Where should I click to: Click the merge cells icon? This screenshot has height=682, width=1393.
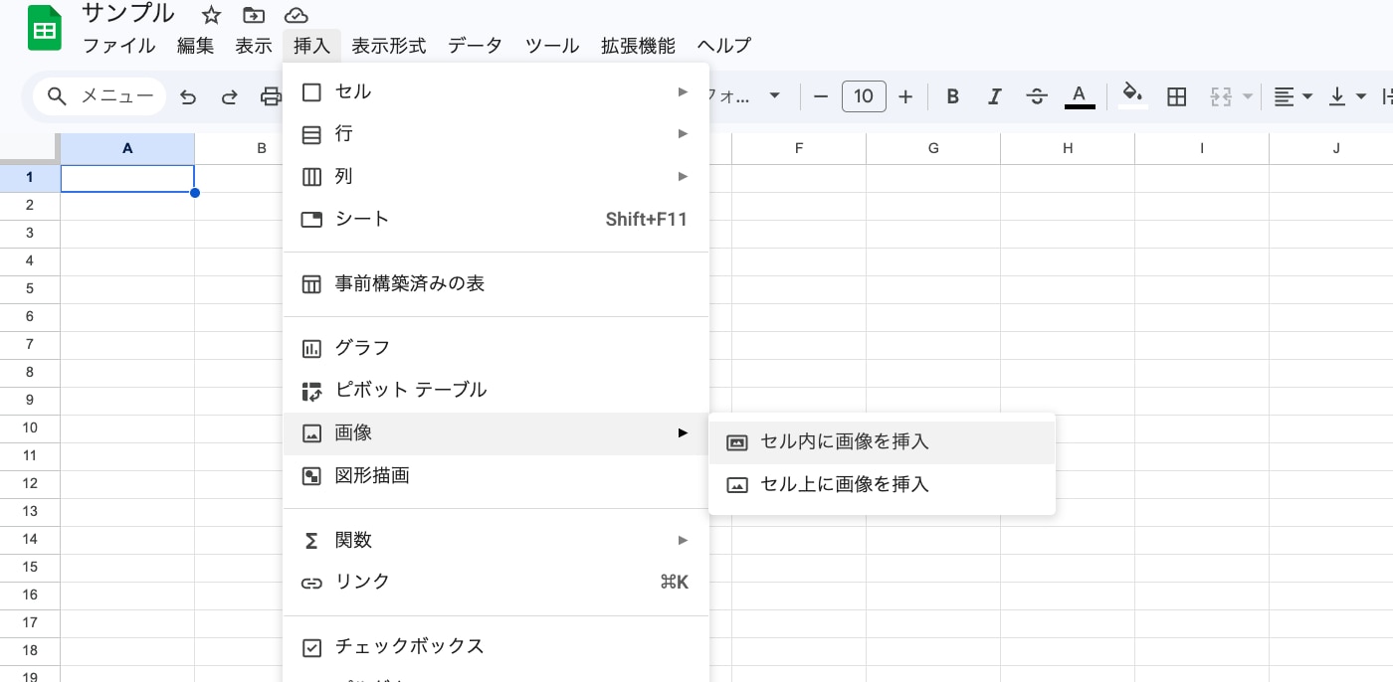tap(1220, 95)
